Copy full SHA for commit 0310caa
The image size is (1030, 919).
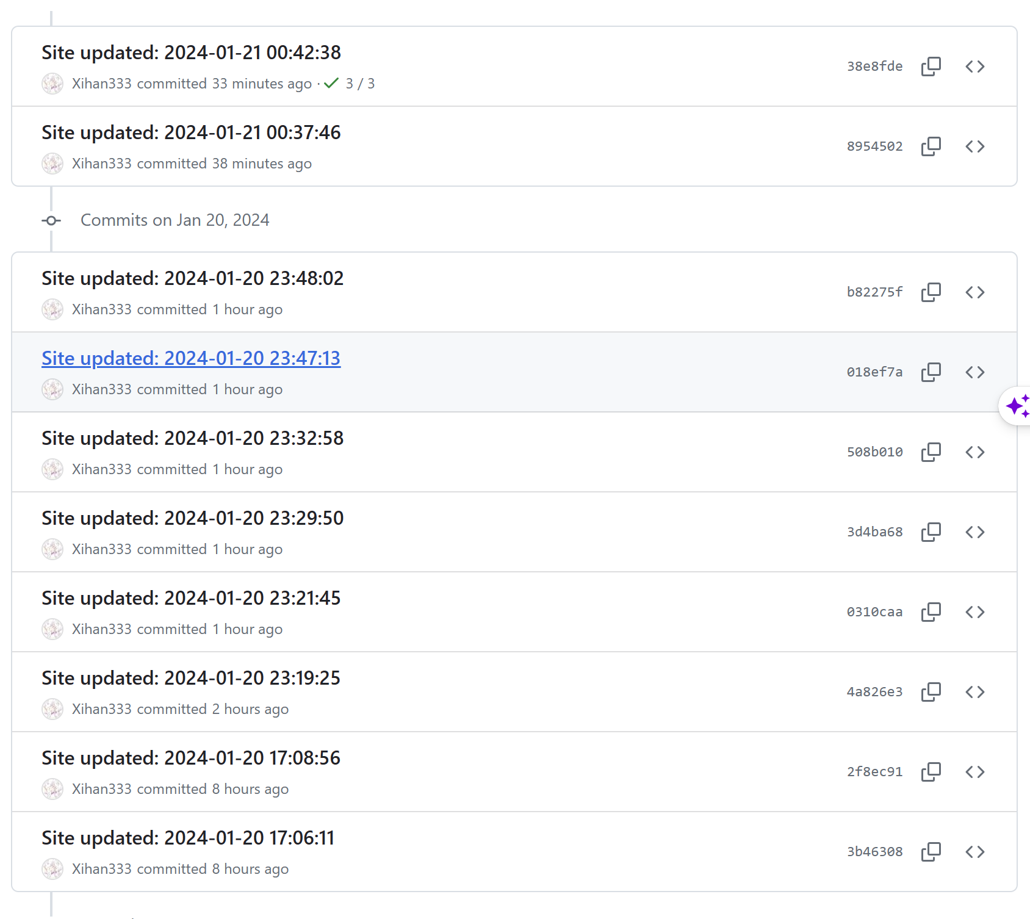click(931, 611)
